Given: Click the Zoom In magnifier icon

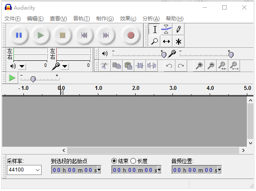Looking at the screenshot, I should pos(199,66).
